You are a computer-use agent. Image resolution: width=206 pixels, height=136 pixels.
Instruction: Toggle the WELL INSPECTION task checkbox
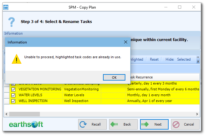click(13, 101)
